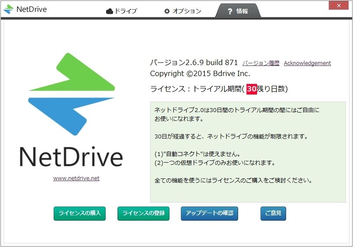Viewport: 353px width, 247px height.
Task: Open the Acknowledgement link
Action: (307, 63)
